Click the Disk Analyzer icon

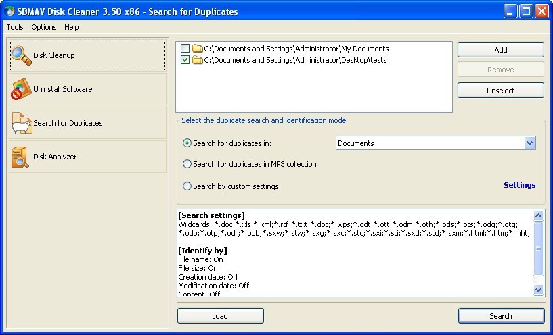pos(20,157)
